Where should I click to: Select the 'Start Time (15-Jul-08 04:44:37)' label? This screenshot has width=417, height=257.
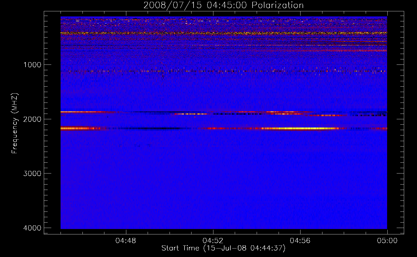[223, 248]
